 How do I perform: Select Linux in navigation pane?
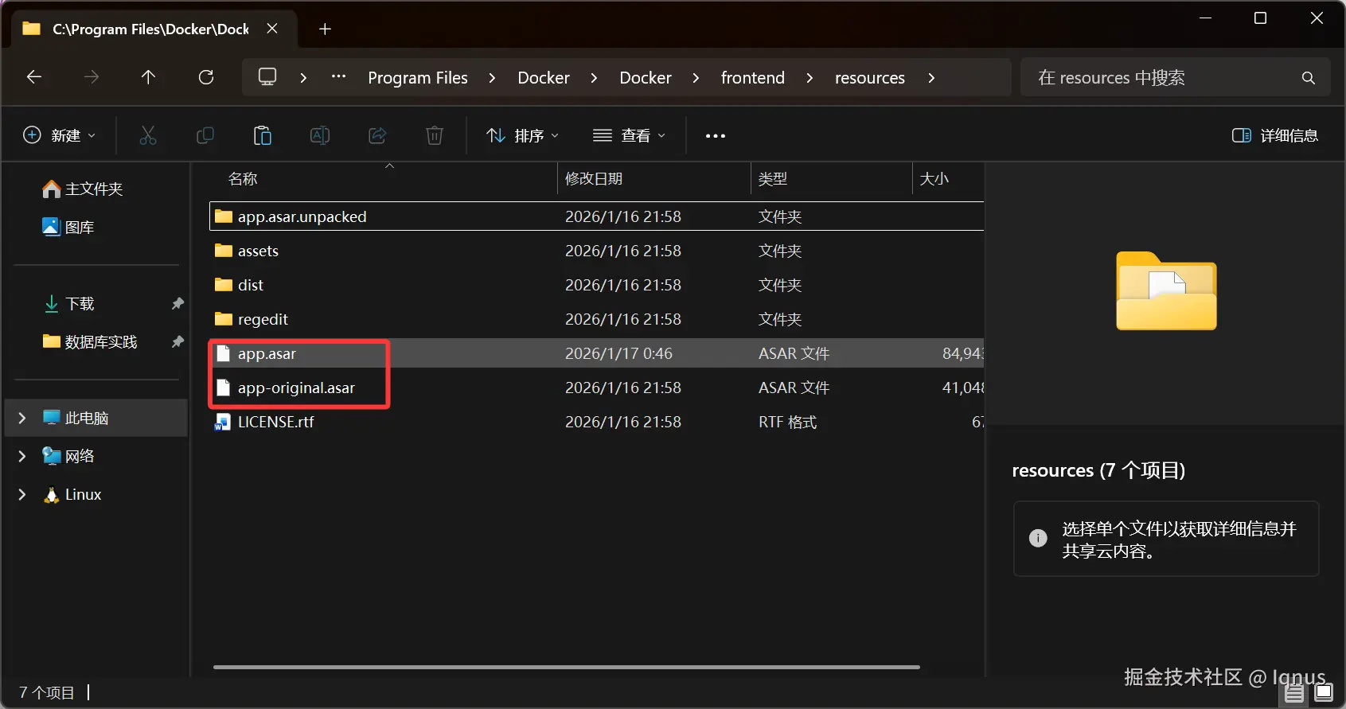pos(73,494)
